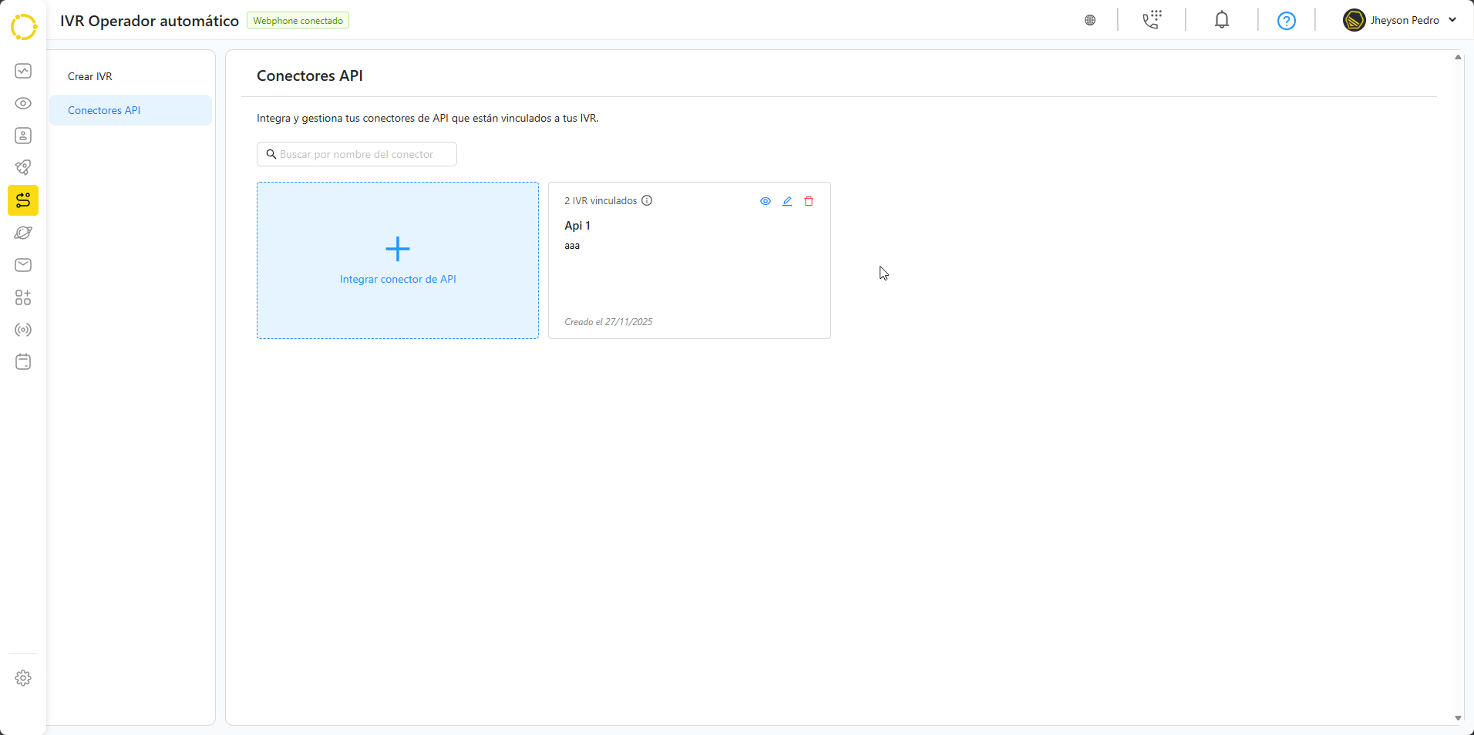Click the blue help question mark icon
This screenshot has width=1474, height=735.
(1286, 21)
